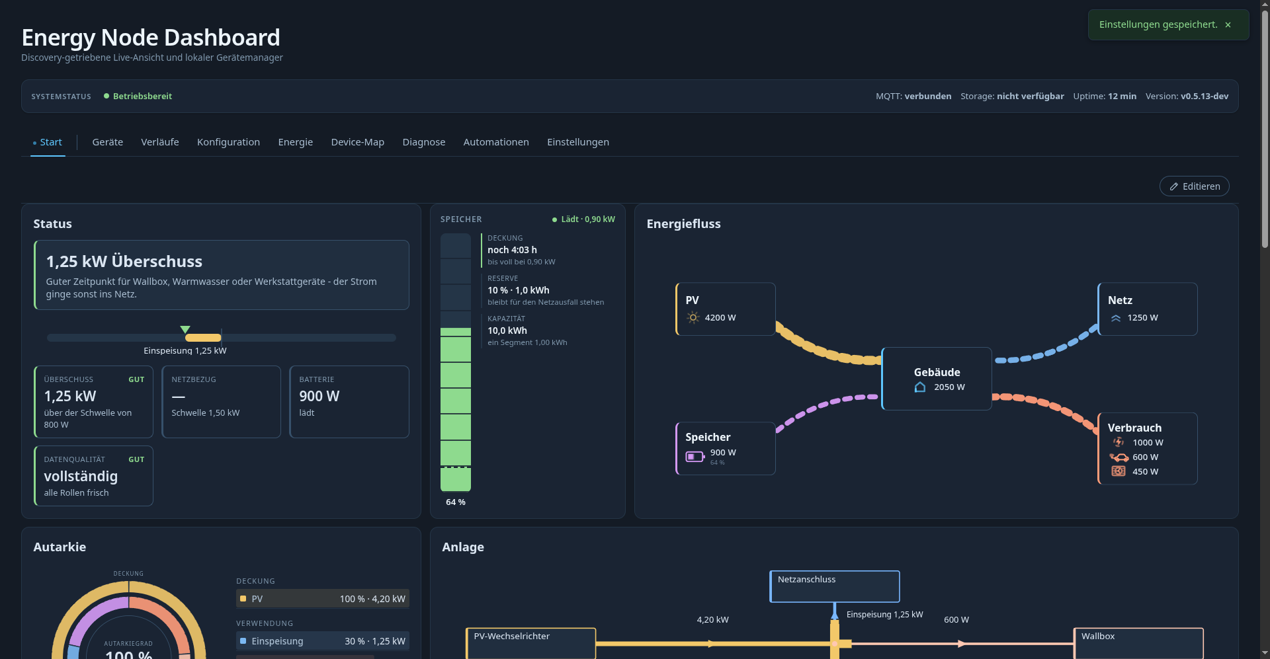Click the Überschuss 1,25 kW card

pyautogui.click(x=93, y=402)
